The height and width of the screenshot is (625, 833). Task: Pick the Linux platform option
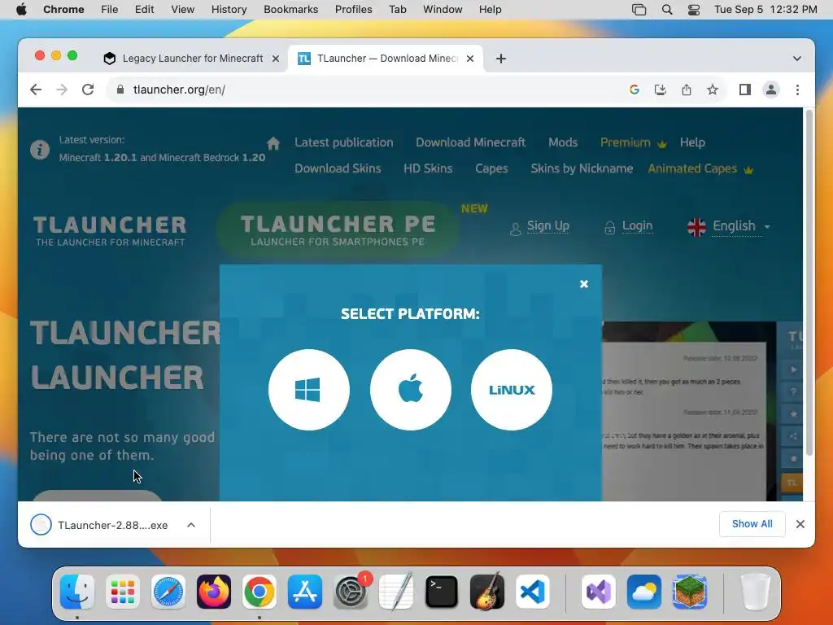click(x=512, y=390)
